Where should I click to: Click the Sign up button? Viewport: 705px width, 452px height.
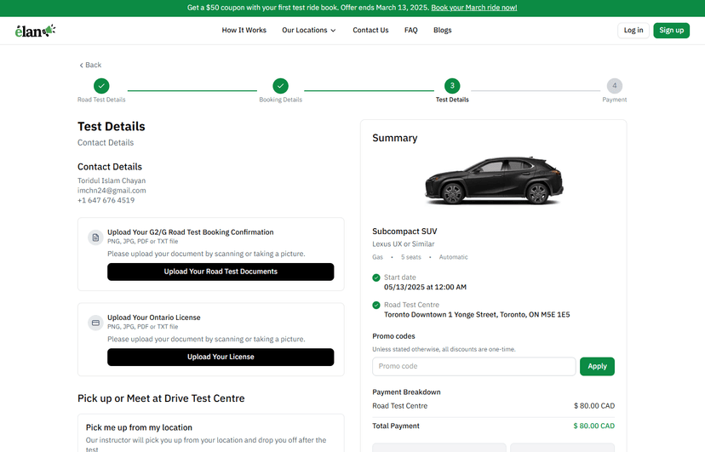671,30
